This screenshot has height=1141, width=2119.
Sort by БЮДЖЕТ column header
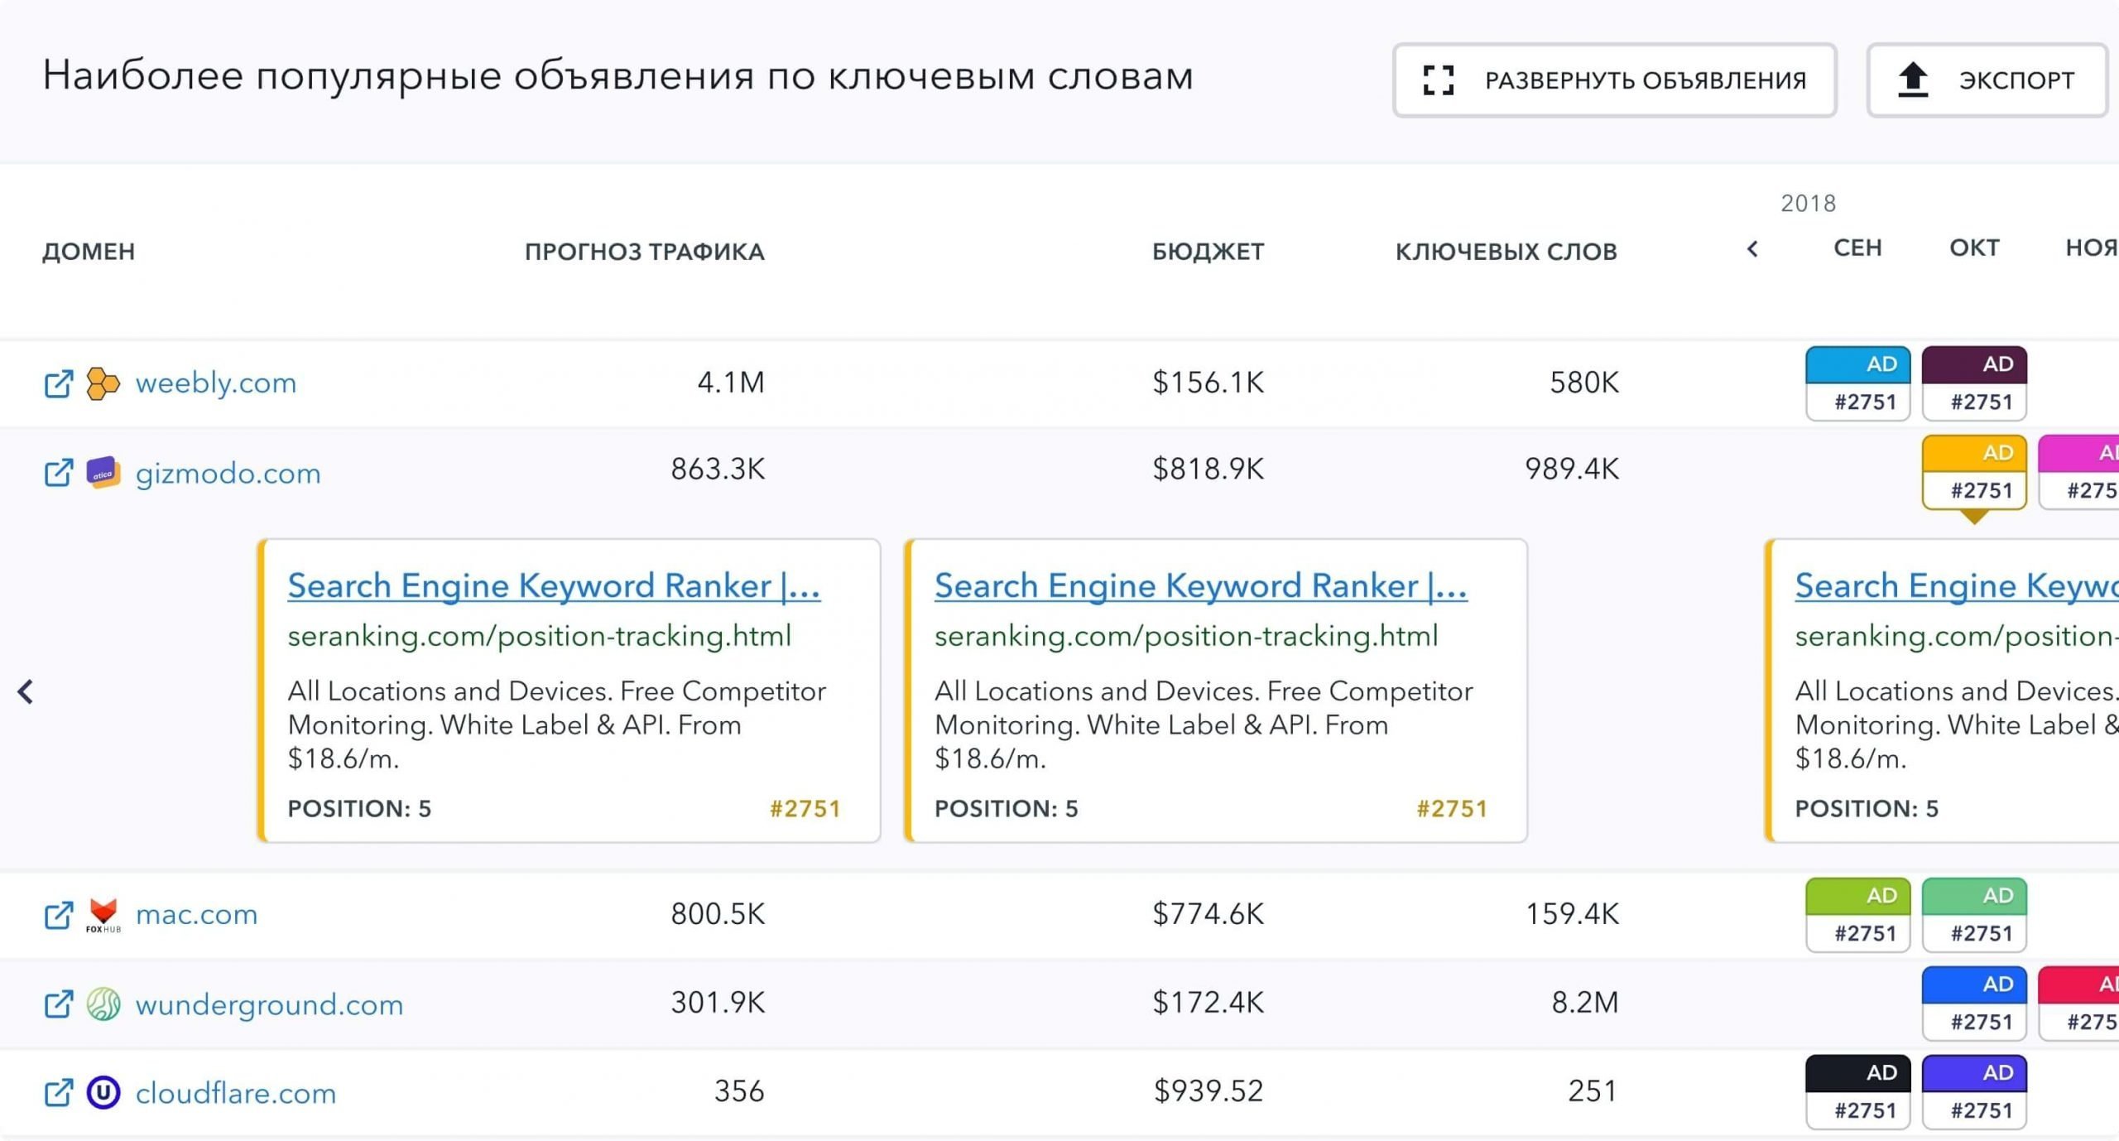[1208, 252]
